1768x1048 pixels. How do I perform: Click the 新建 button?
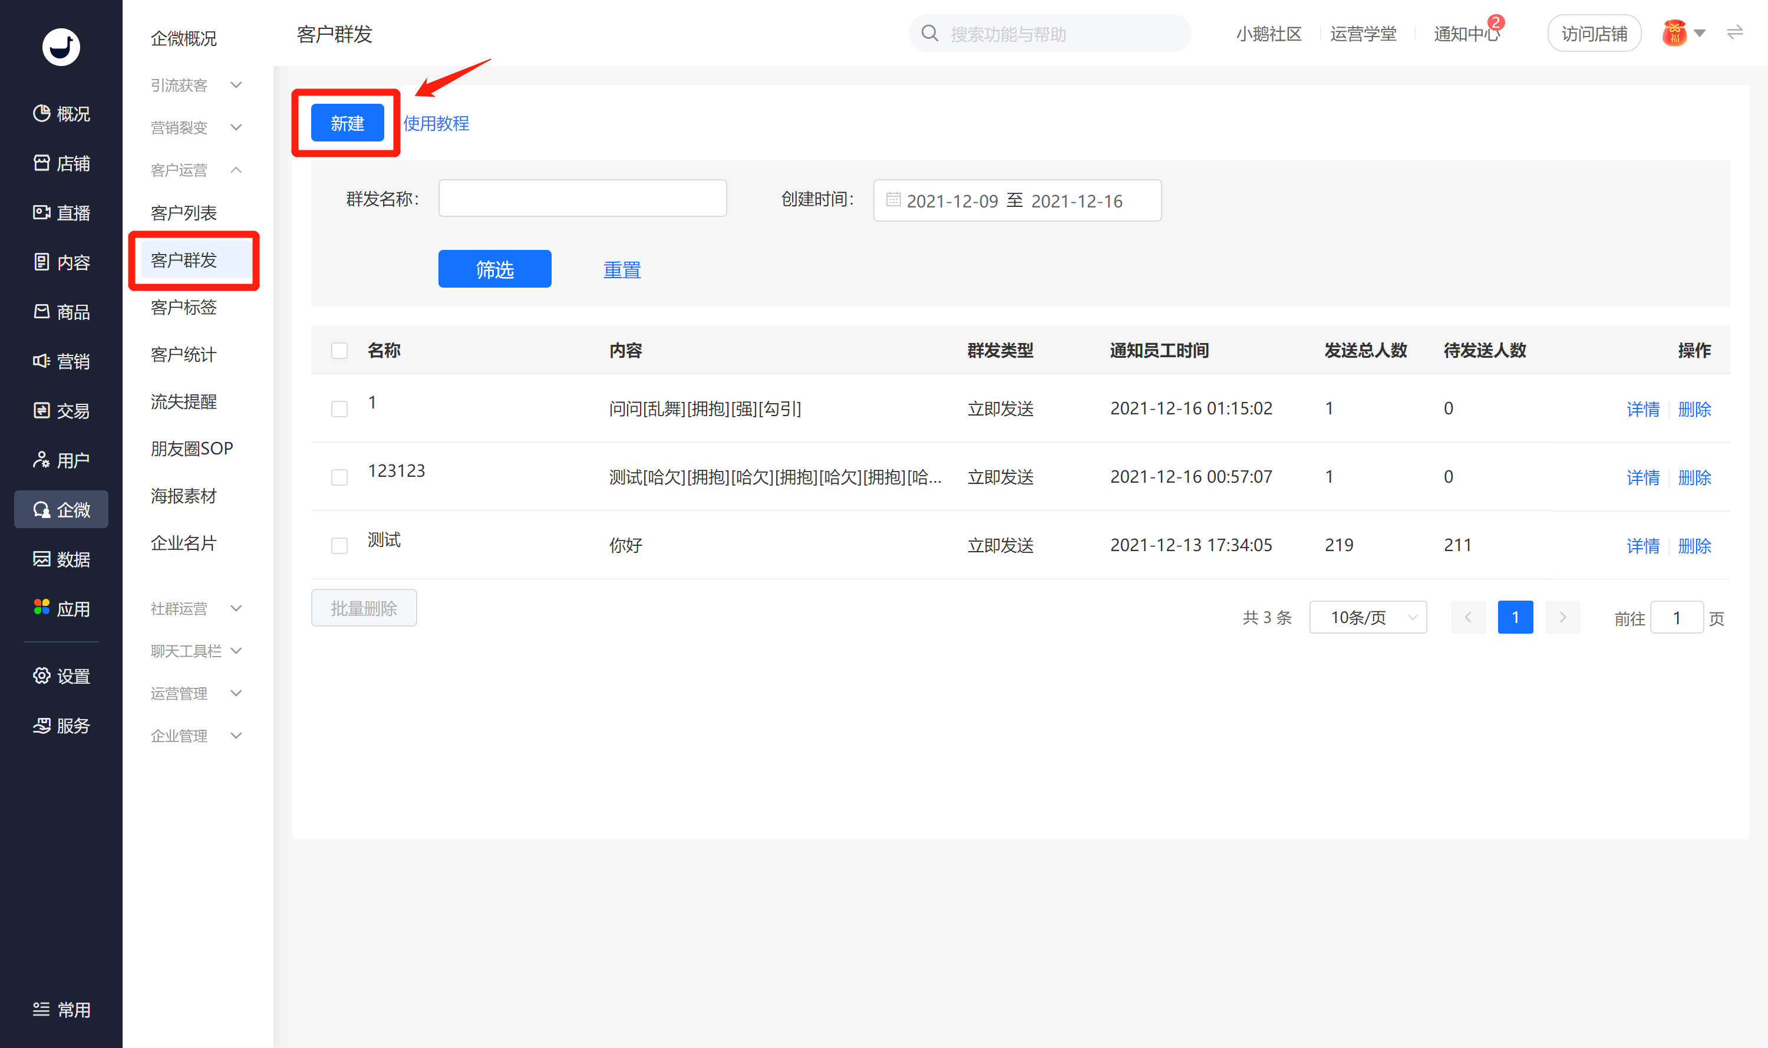click(x=347, y=123)
